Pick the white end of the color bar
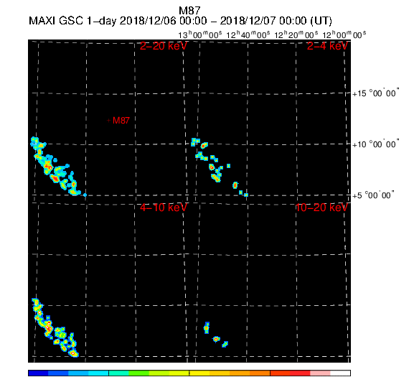 340,373
